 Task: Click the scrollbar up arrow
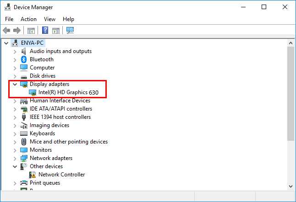click(x=291, y=43)
